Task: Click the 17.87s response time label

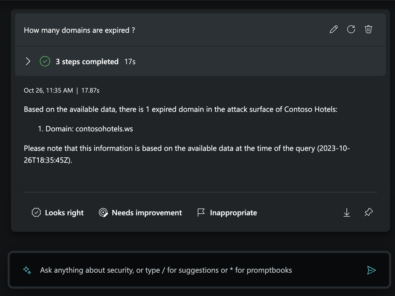Action: point(91,90)
